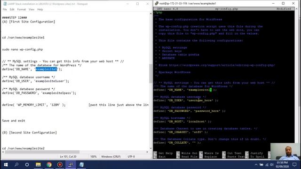This screenshot has height=169, width=301.
Task: Click 'cd /var/www/examplesite2' line in Notepad
Action: pyautogui.click(x=23, y=148)
